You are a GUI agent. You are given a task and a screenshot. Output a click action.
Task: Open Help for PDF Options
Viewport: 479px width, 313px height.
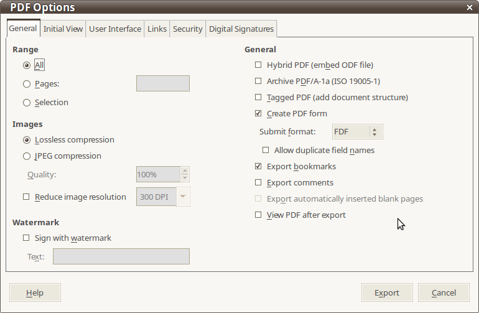point(35,292)
